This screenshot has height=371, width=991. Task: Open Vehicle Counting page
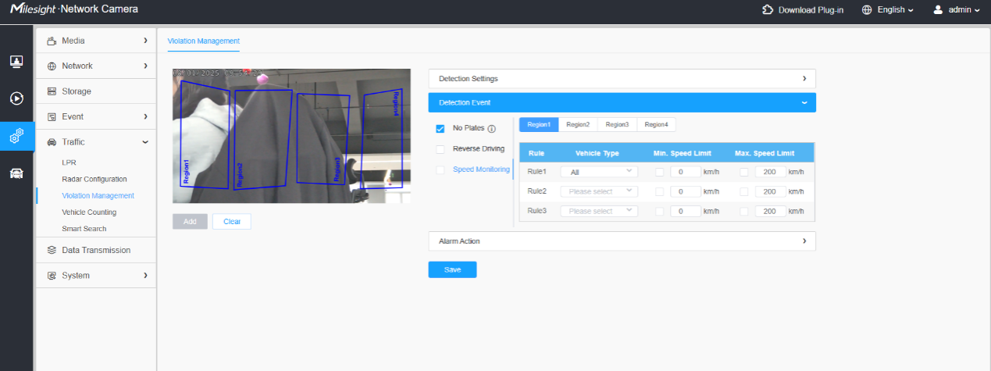[89, 212]
